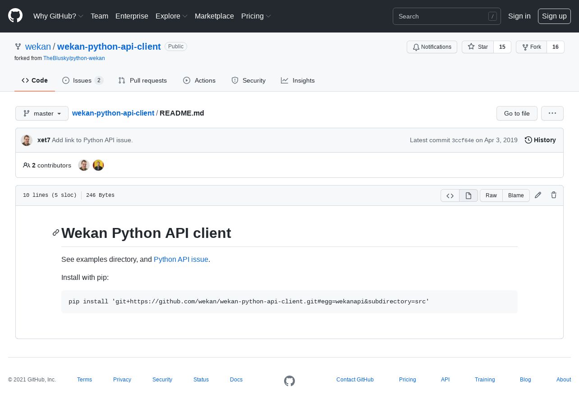Click the heading anchor link icon
This screenshot has width=579, height=409.
pos(56,232)
